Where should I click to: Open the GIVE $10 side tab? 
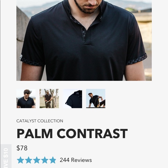click(x=6, y=156)
